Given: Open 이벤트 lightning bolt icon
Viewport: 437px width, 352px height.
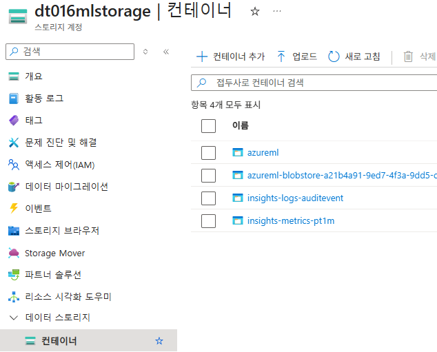Looking at the screenshot, I should click(14, 208).
